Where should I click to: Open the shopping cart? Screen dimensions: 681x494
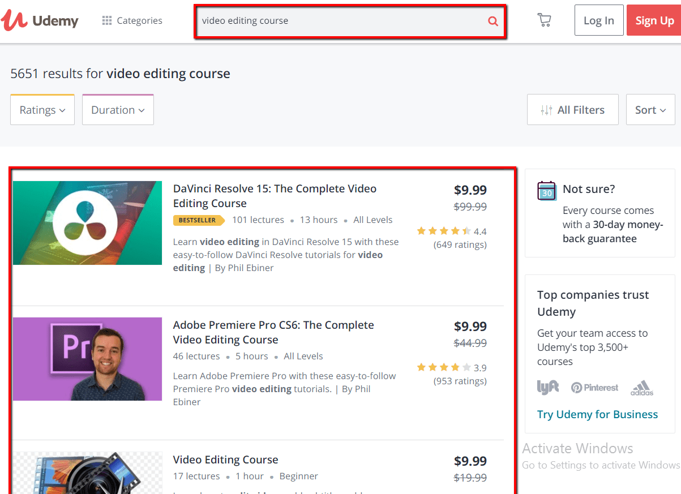(x=544, y=20)
